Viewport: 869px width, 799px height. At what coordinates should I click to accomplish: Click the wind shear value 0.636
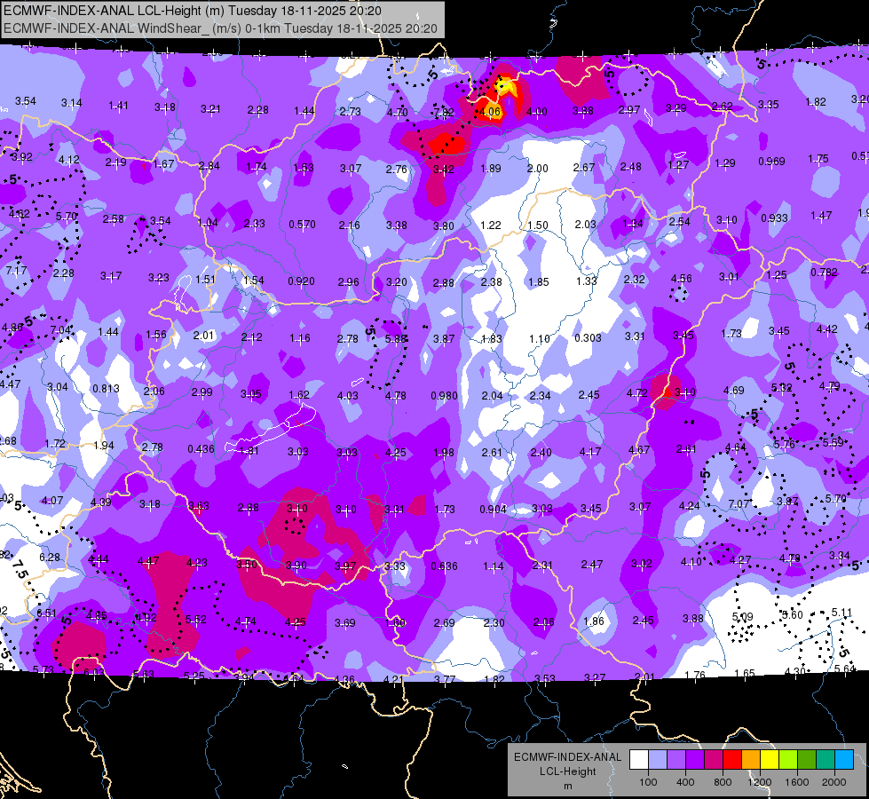444,566
